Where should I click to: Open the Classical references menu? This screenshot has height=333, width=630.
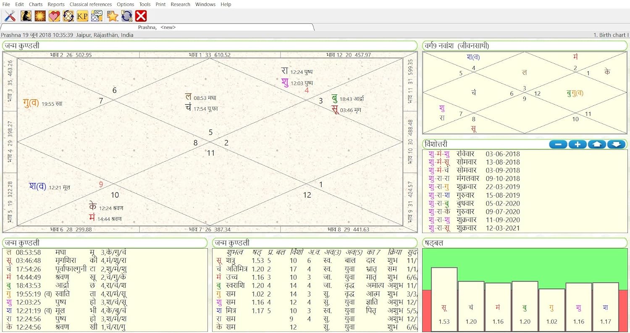point(91,4)
